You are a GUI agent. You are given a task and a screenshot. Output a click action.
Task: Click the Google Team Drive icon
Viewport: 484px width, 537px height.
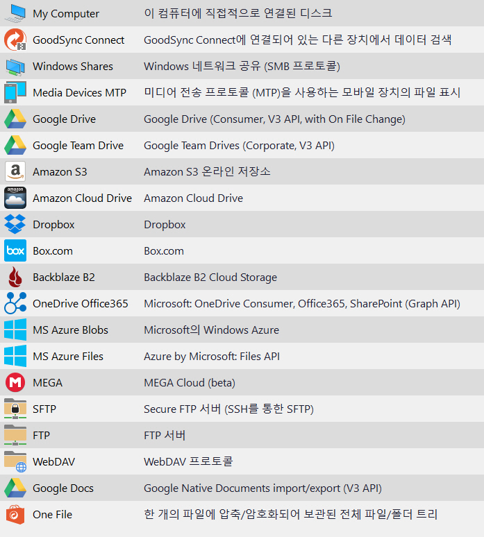click(15, 145)
